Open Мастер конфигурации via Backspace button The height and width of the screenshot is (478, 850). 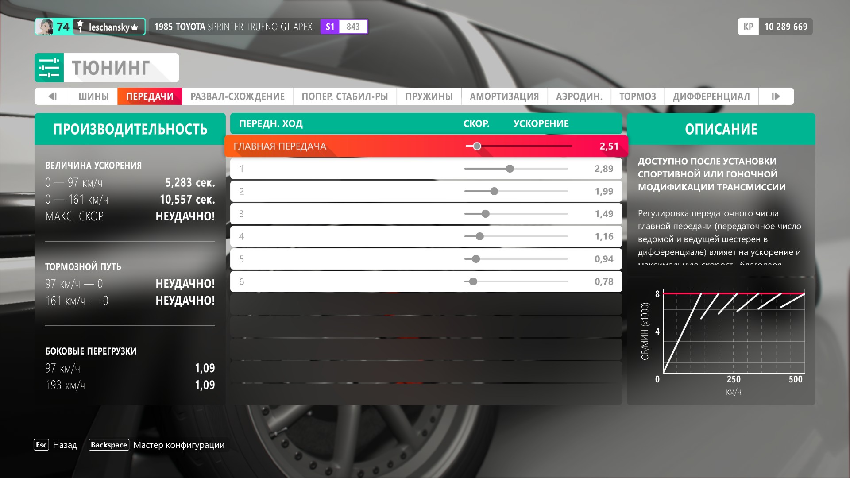tap(109, 445)
